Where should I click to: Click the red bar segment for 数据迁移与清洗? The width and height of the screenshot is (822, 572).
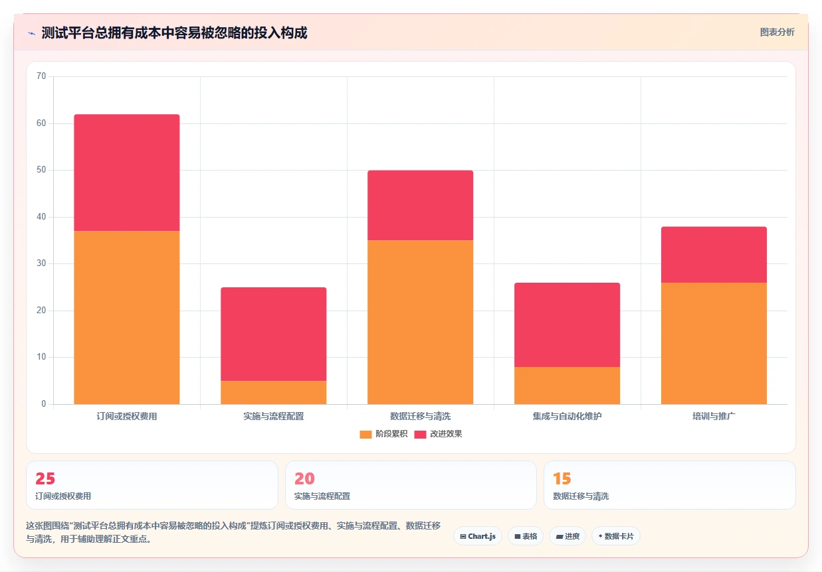point(421,205)
